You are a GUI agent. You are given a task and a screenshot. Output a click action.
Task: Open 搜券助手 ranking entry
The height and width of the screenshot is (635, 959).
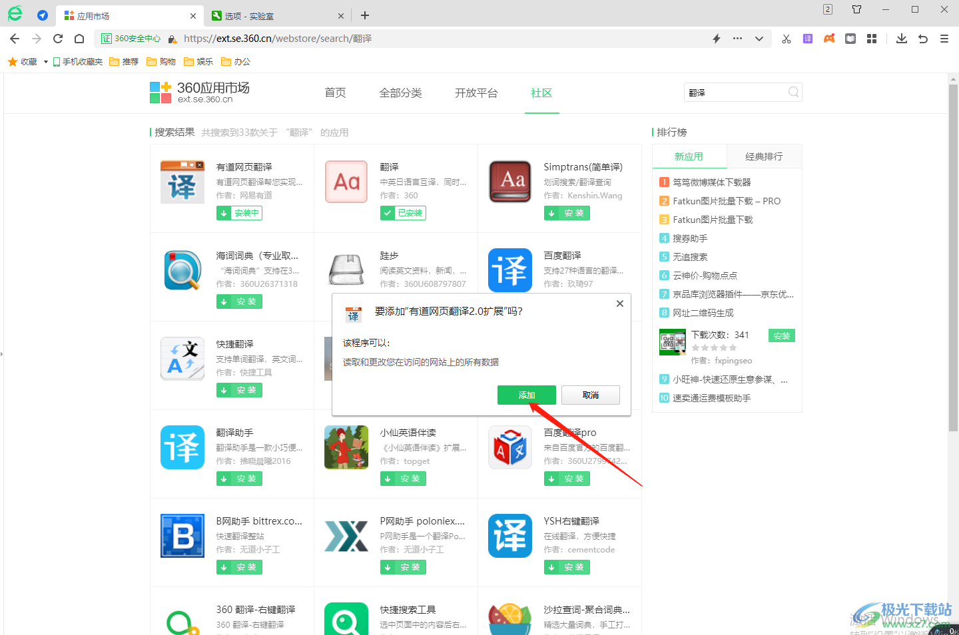(x=690, y=238)
